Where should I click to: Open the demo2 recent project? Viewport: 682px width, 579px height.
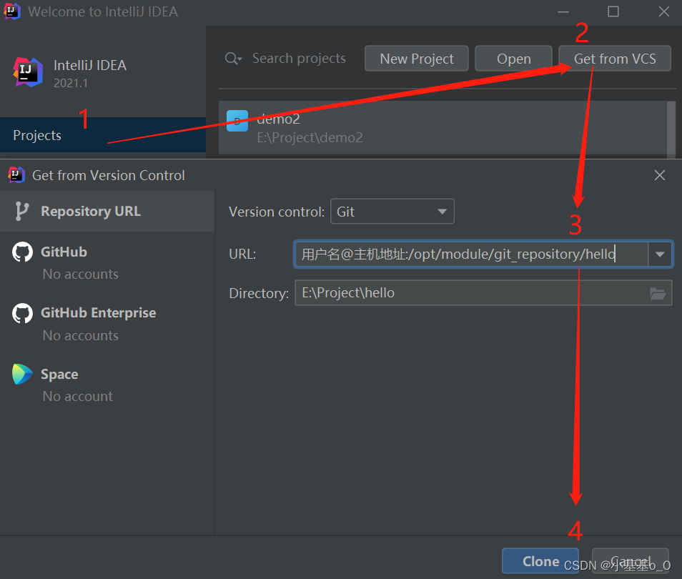point(443,128)
